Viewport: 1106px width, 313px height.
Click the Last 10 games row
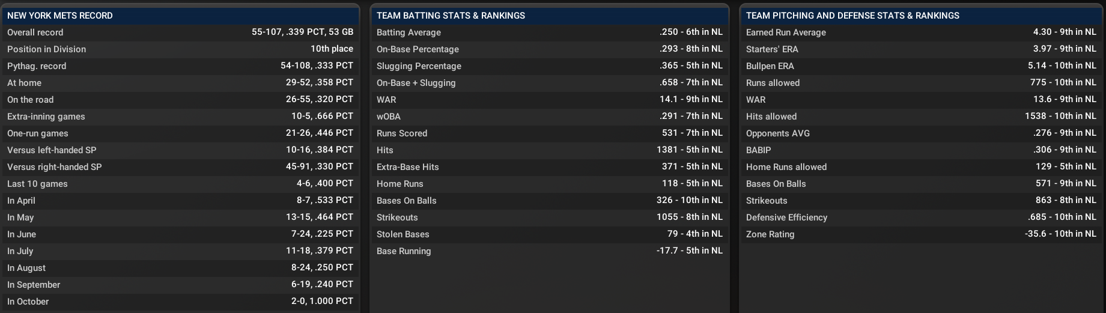(x=180, y=184)
